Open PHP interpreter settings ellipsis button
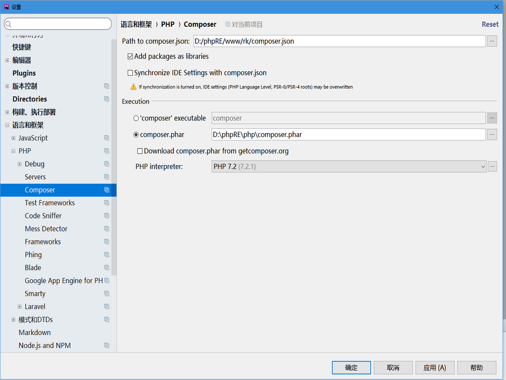This screenshot has width=506, height=380. point(492,166)
